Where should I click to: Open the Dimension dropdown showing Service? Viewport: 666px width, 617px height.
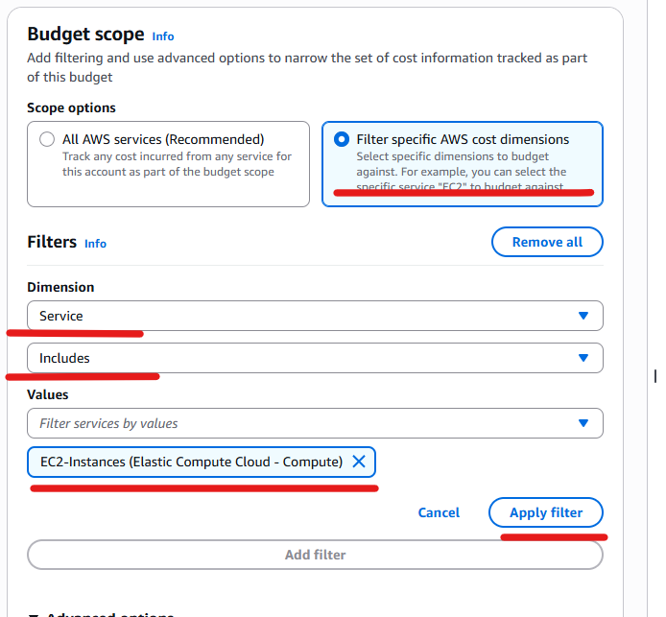315,316
